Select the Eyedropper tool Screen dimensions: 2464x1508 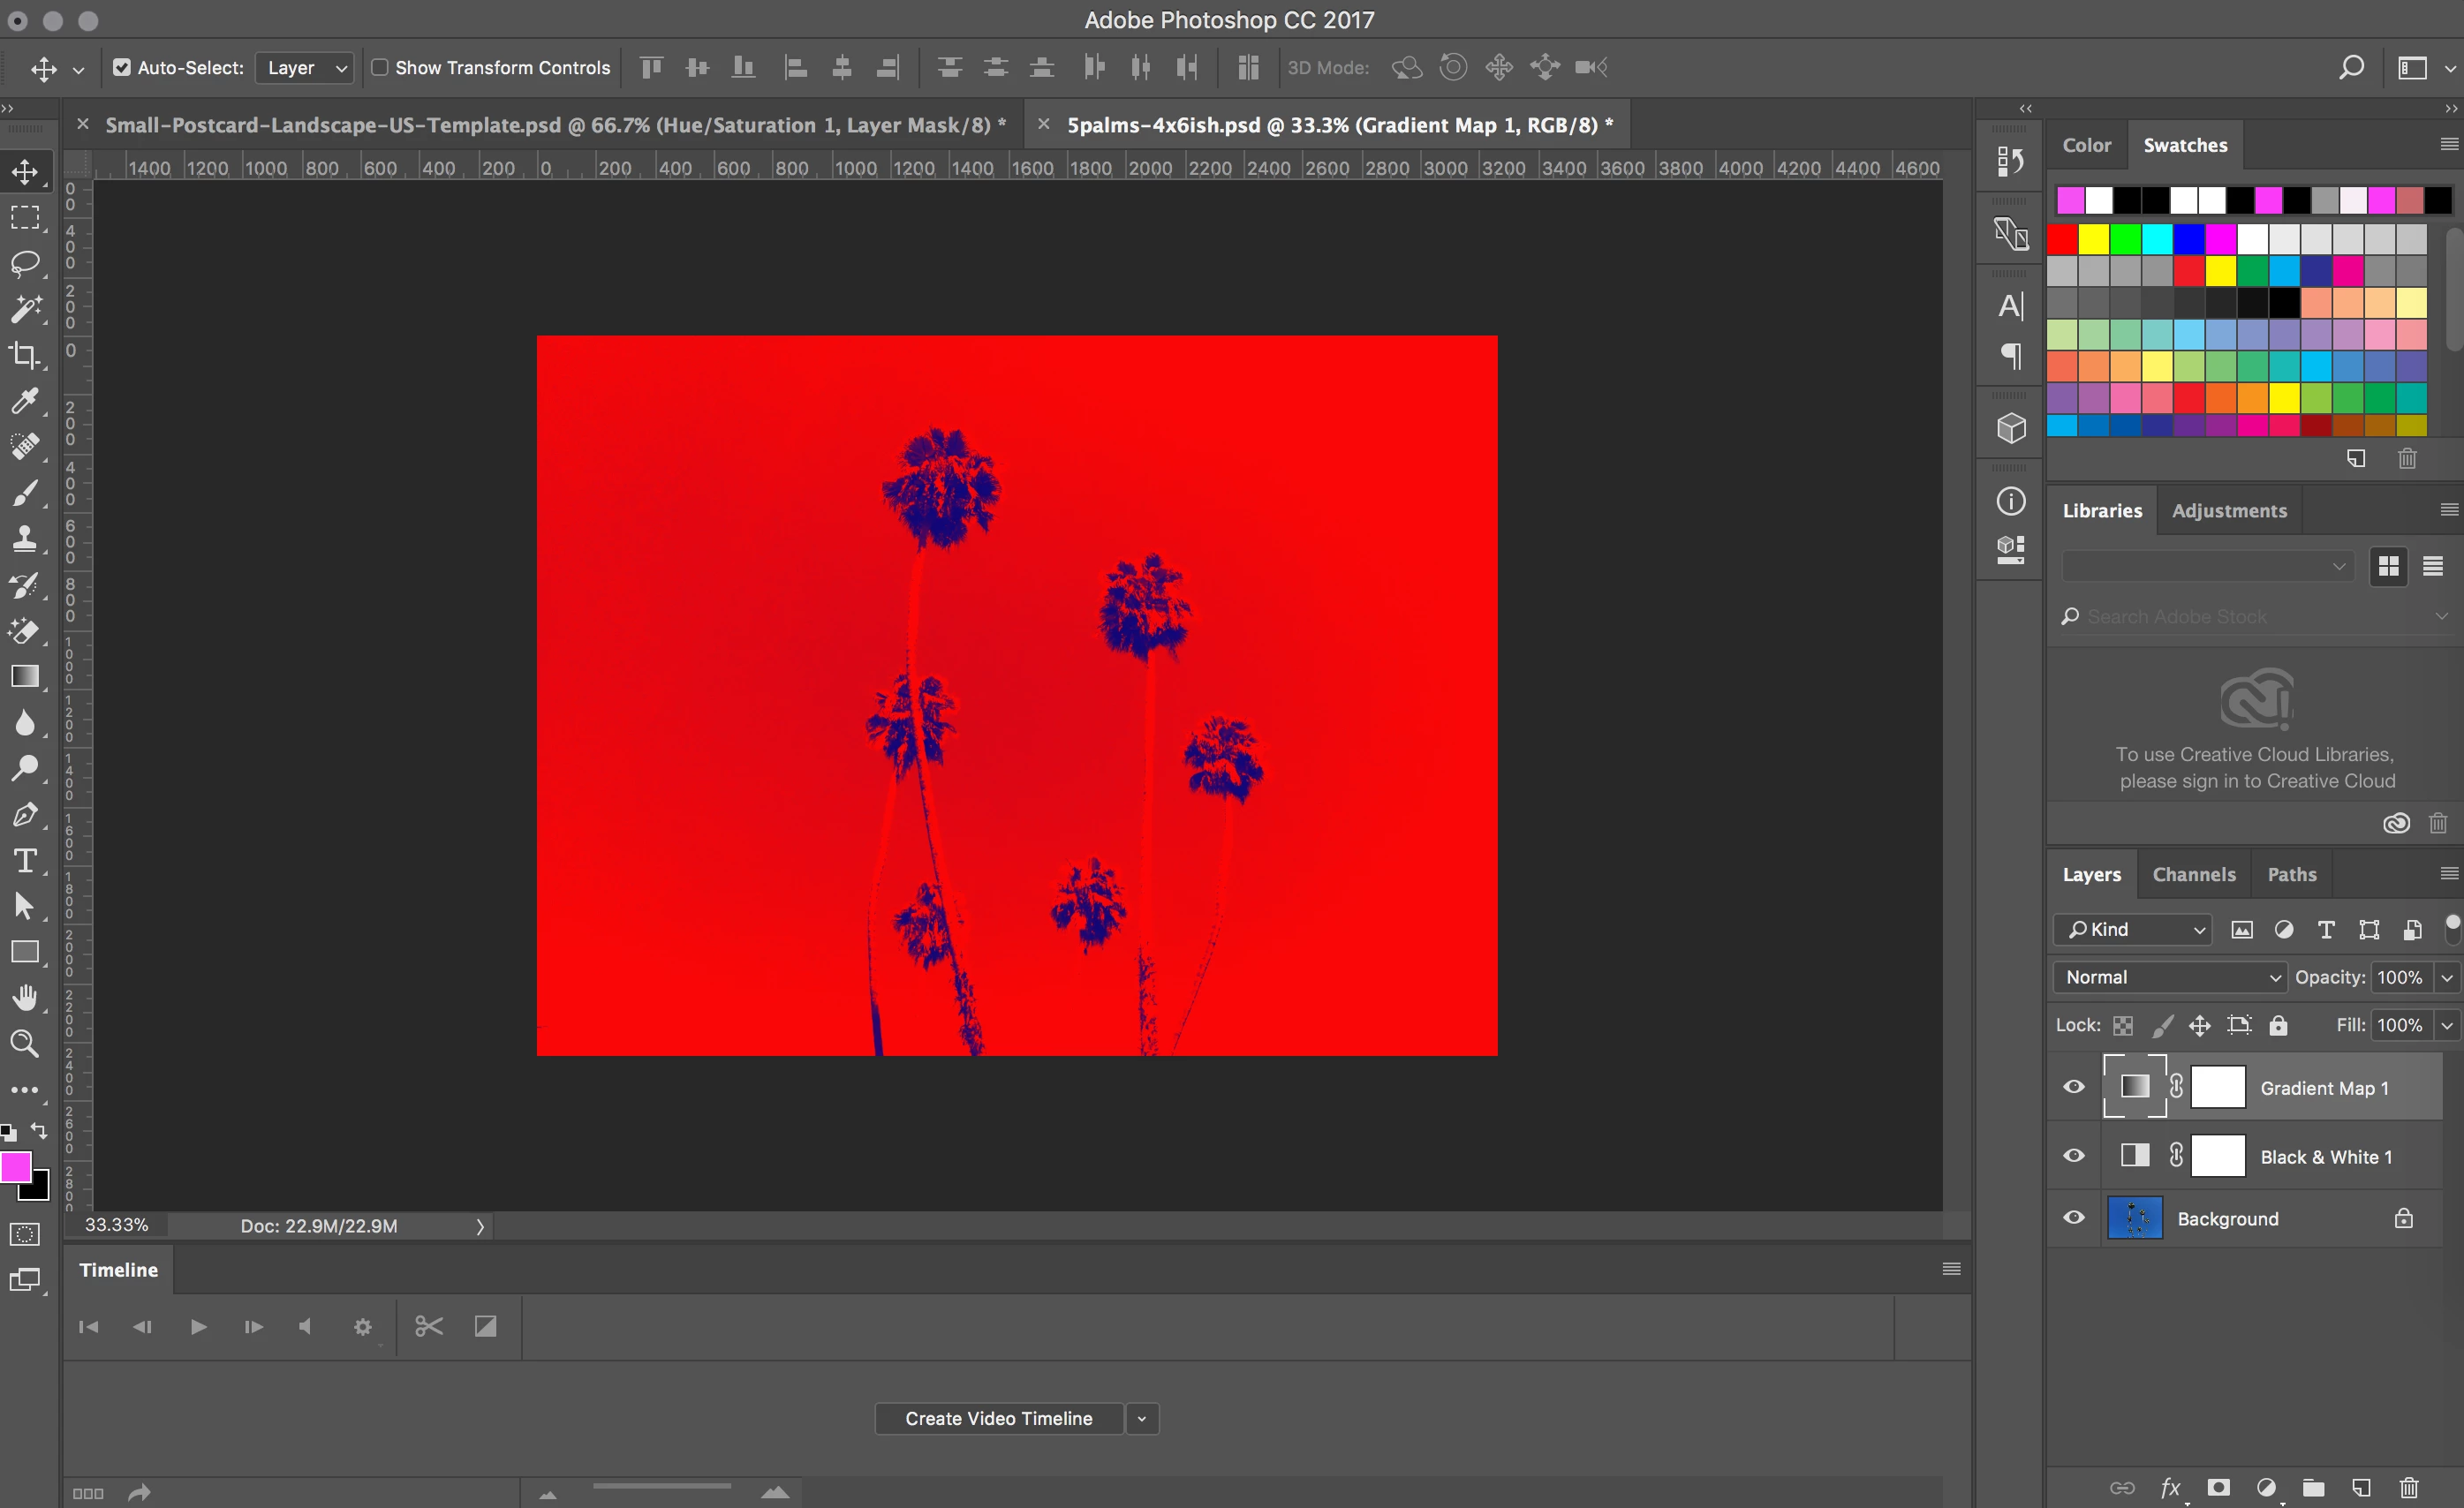(x=25, y=401)
